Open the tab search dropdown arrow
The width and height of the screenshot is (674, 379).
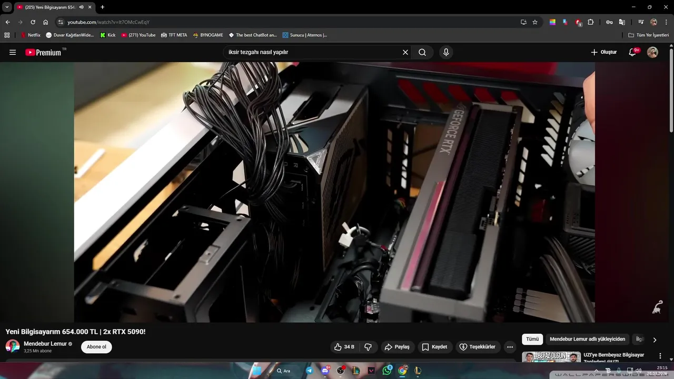coord(7,7)
